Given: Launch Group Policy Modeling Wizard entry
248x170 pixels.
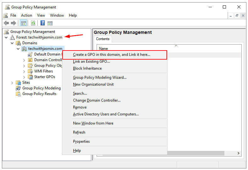Looking at the screenshot, I should pyautogui.click(x=115, y=77).
